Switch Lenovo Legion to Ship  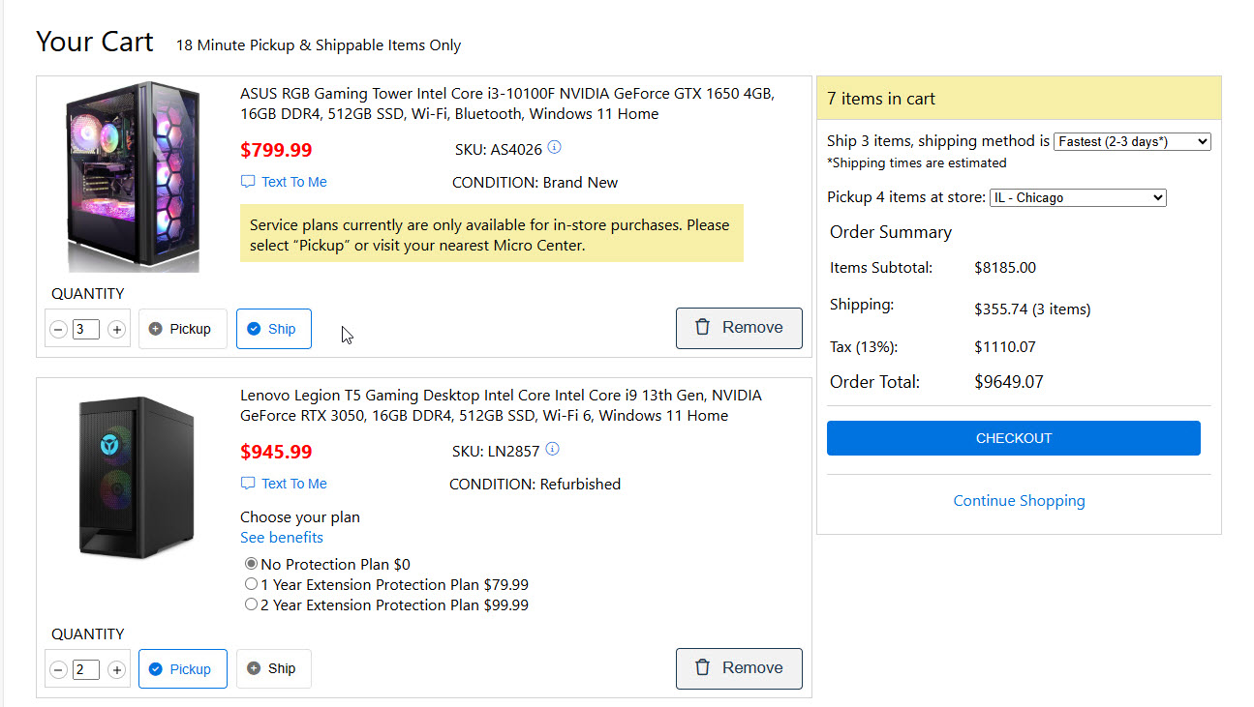[x=273, y=668]
